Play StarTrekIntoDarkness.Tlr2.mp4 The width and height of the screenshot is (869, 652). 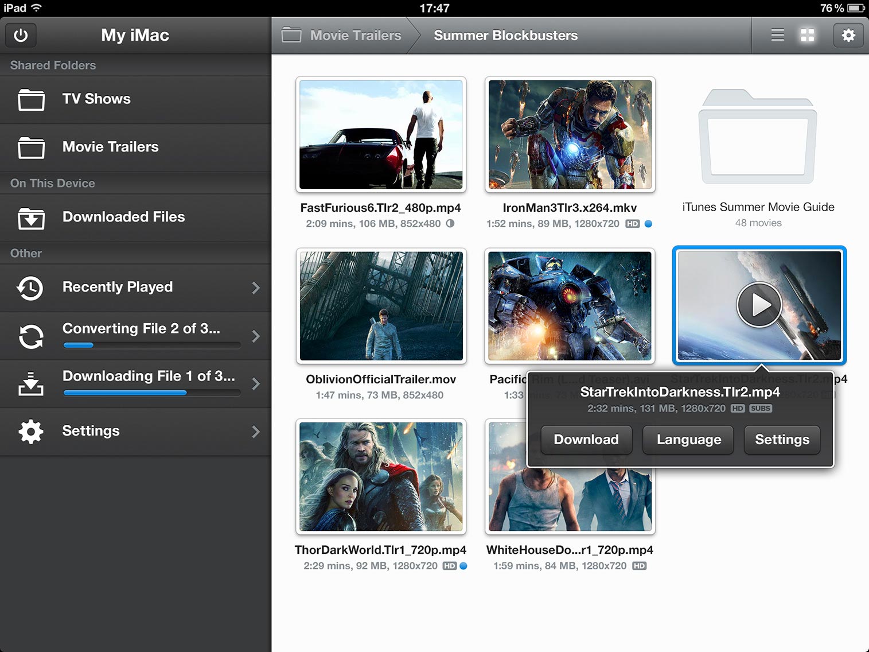pyautogui.click(x=758, y=305)
